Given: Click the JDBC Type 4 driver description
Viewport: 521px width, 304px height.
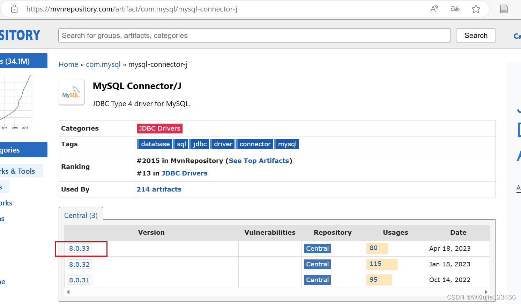Looking at the screenshot, I should tap(141, 104).
